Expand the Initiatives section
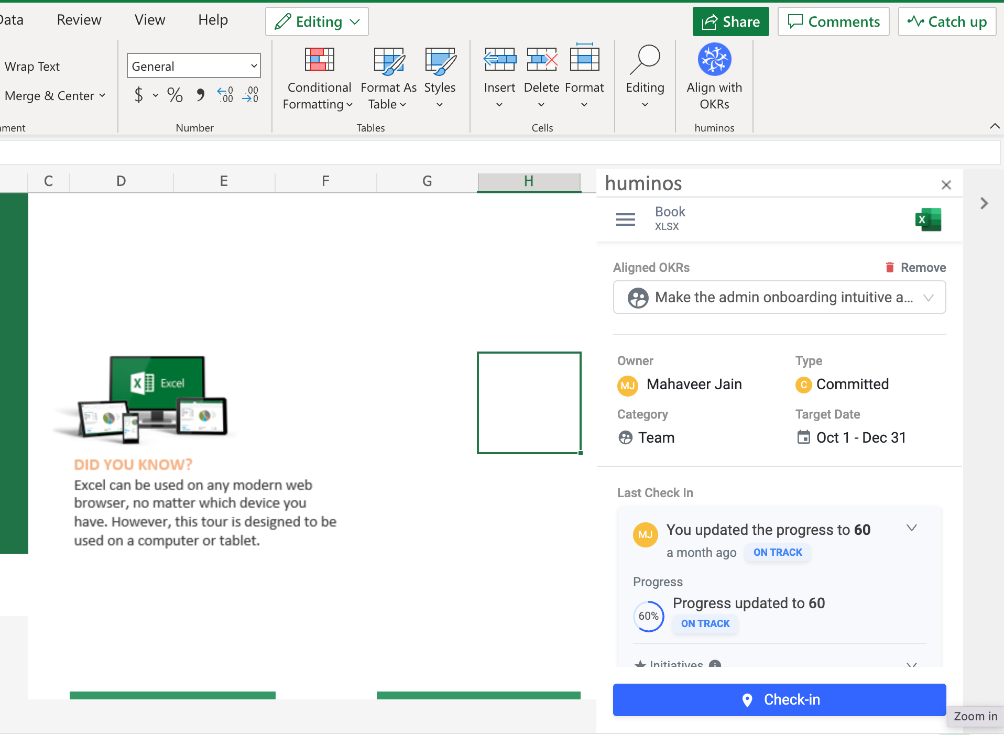This screenshot has width=1004, height=735. (x=912, y=664)
